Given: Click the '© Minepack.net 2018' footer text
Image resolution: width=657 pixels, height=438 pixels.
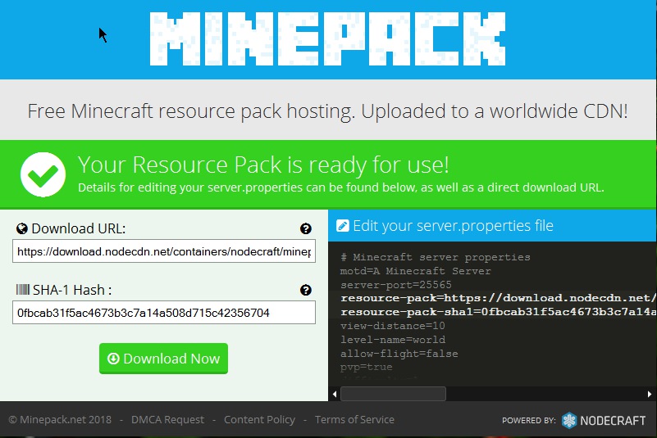Looking at the screenshot, I should click(x=60, y=420).
